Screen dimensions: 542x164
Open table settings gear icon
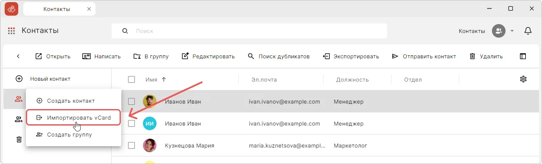pyautogui.click(x=523, y=79)
